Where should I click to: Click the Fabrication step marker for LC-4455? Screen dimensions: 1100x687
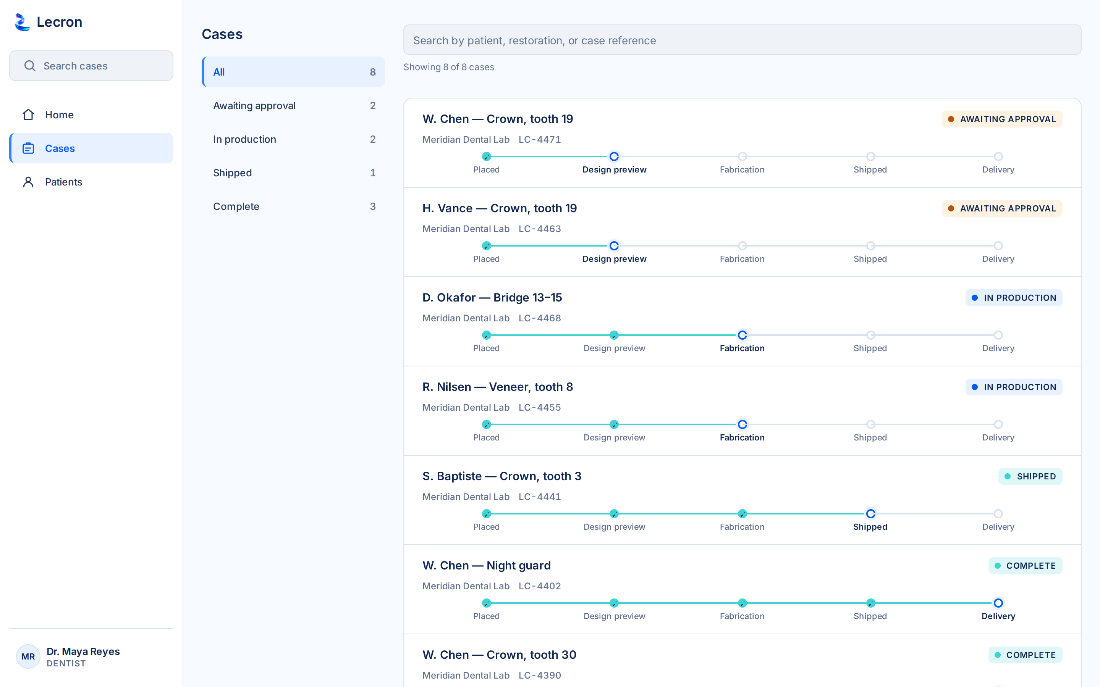coord(742,424)
